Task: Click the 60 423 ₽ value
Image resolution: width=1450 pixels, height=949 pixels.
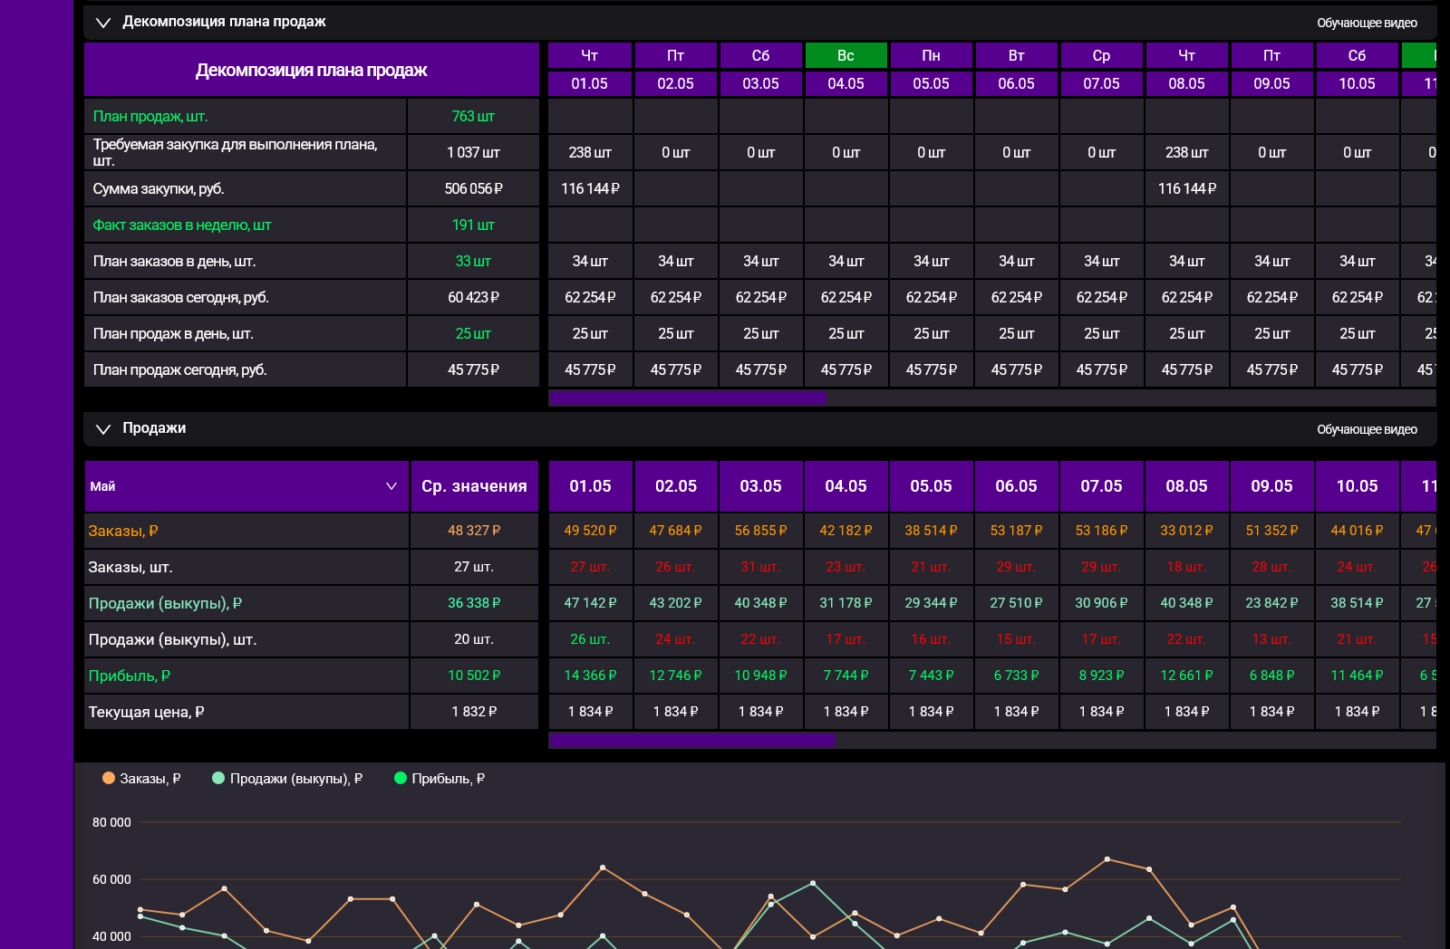Action: (473, 297)
